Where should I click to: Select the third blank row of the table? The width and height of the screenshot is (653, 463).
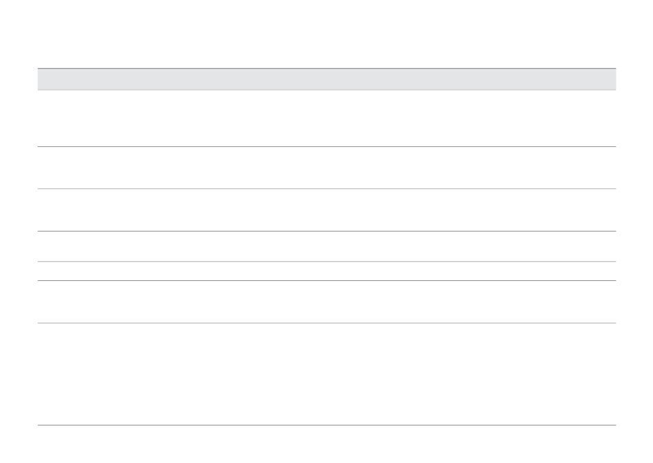click(326, 210)
